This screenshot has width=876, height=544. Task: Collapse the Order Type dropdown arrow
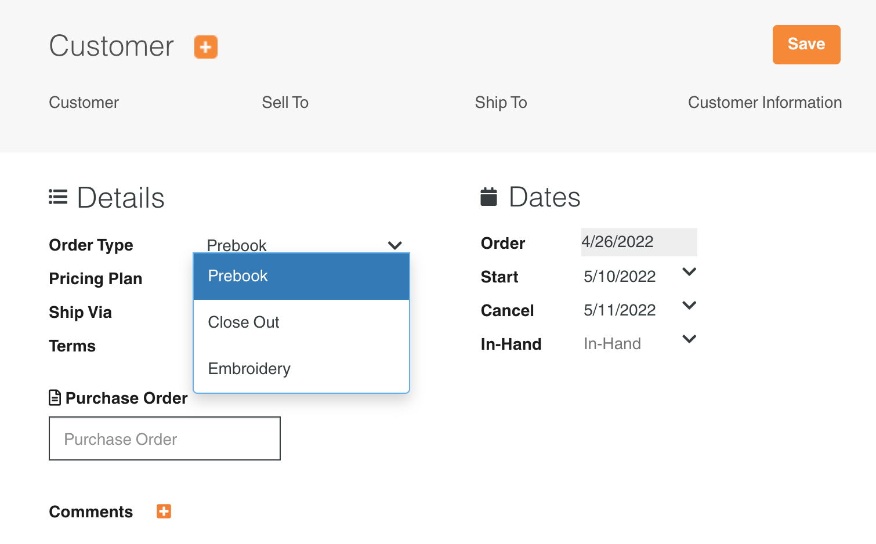(395, 245)
